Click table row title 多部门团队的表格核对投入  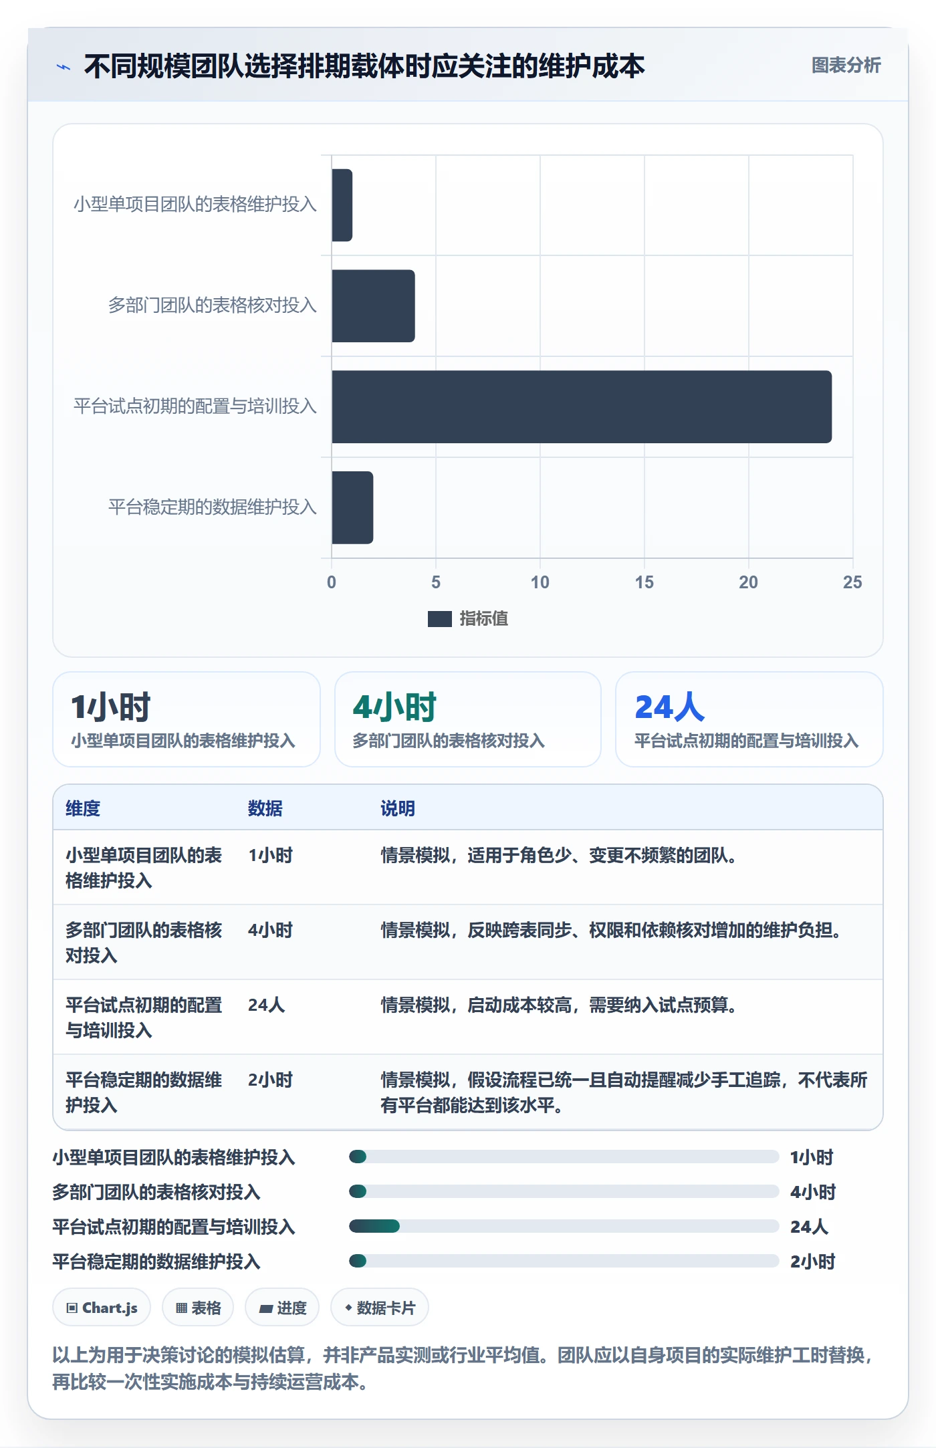point(144,943)
